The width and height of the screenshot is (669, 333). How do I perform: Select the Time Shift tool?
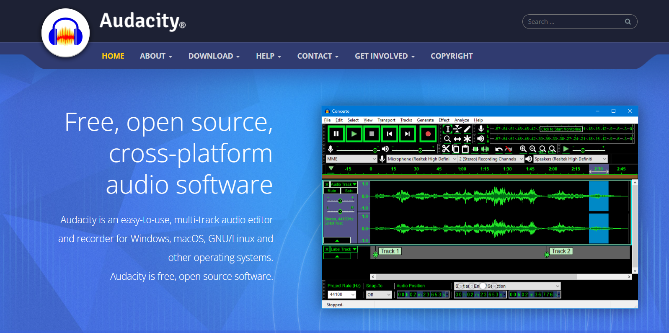[x=457, y=139]
